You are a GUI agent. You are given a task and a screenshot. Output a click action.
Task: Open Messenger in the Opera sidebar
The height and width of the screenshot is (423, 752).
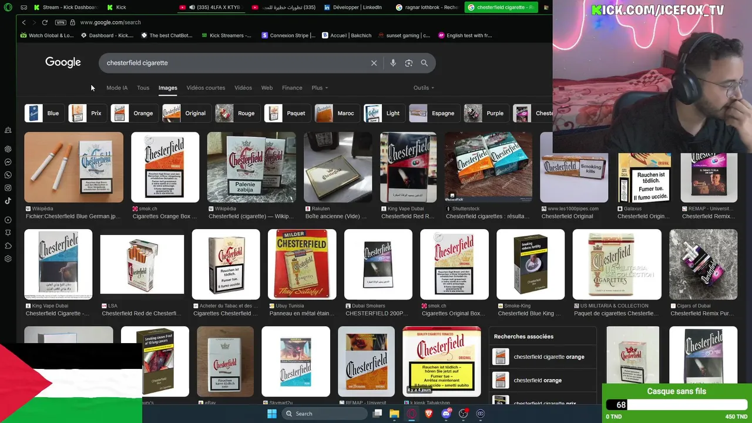(8, 162)
